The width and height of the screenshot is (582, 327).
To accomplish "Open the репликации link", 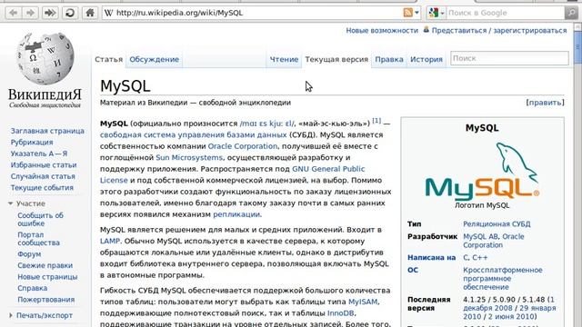I will pyautogui.click(x=236, y=214).
